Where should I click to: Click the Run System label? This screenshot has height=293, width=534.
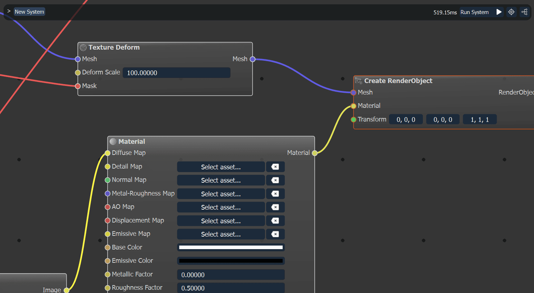[474, 12]
